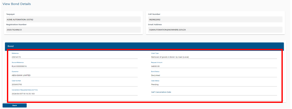Click the View Bond Details page heading
The image size is (292, 109).
[17, 4]
